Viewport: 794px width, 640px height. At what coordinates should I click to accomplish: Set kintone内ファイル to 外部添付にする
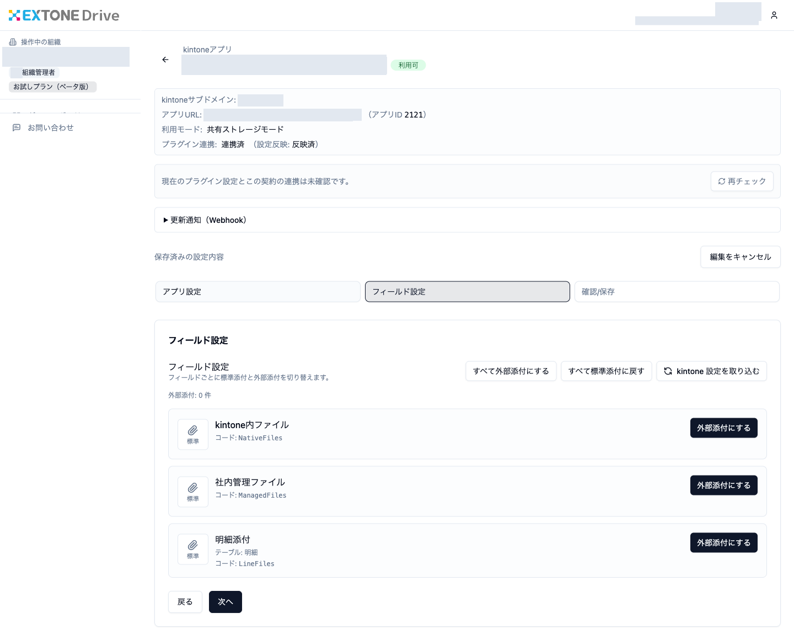[724, 428]
